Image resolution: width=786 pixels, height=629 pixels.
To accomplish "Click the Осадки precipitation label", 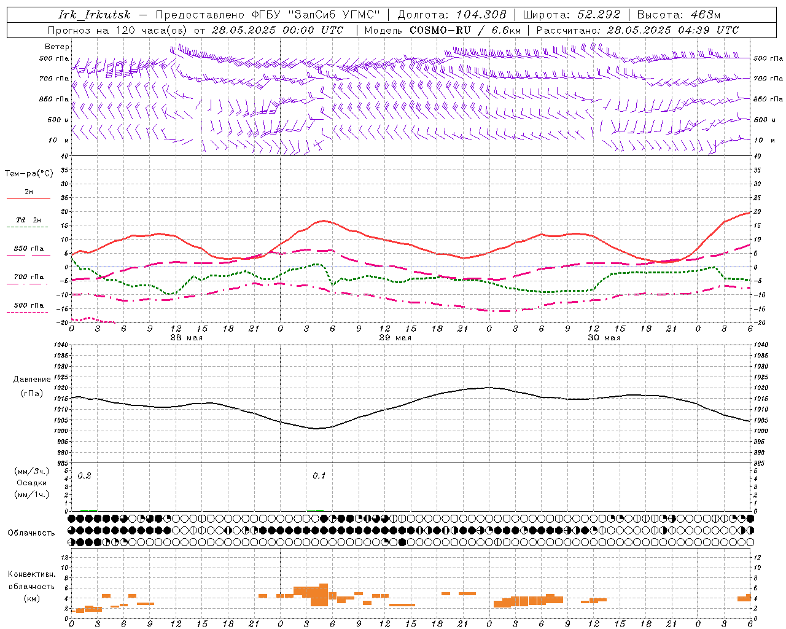I will click(x=31, y=483).
